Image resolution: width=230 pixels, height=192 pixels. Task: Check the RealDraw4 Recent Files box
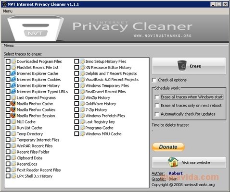[x=77, y=92]
